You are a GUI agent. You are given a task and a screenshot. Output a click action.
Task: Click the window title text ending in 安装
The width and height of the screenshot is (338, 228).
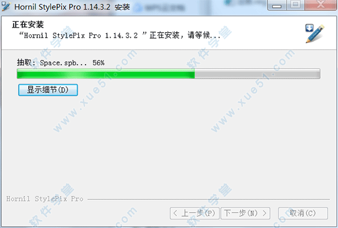tap(72, 7)
